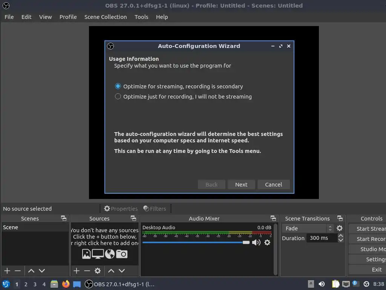Click Next in the wizard
386x290 pixels.
tap(241, 184)
